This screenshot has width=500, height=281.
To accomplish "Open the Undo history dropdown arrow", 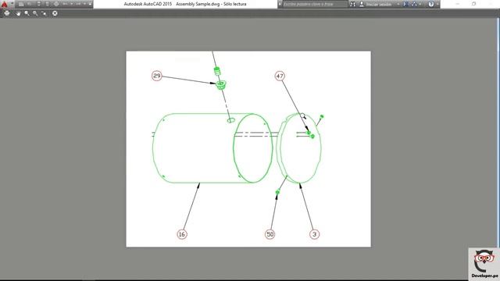I will pos(71,4).
